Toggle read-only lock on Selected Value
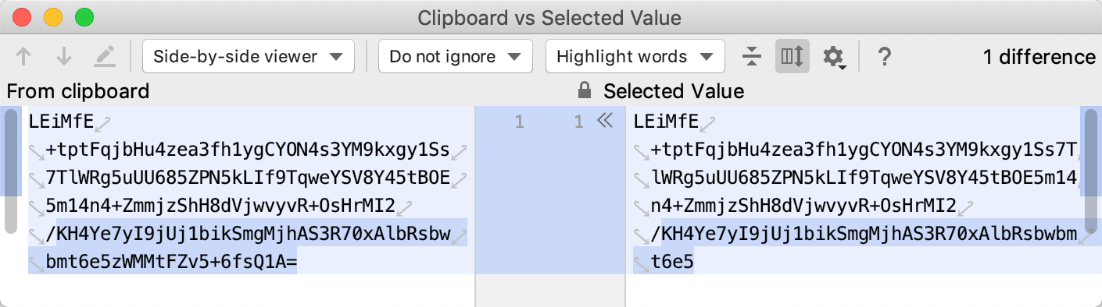This screenshot has height=307, width=1102. click(x=584, y=91)
